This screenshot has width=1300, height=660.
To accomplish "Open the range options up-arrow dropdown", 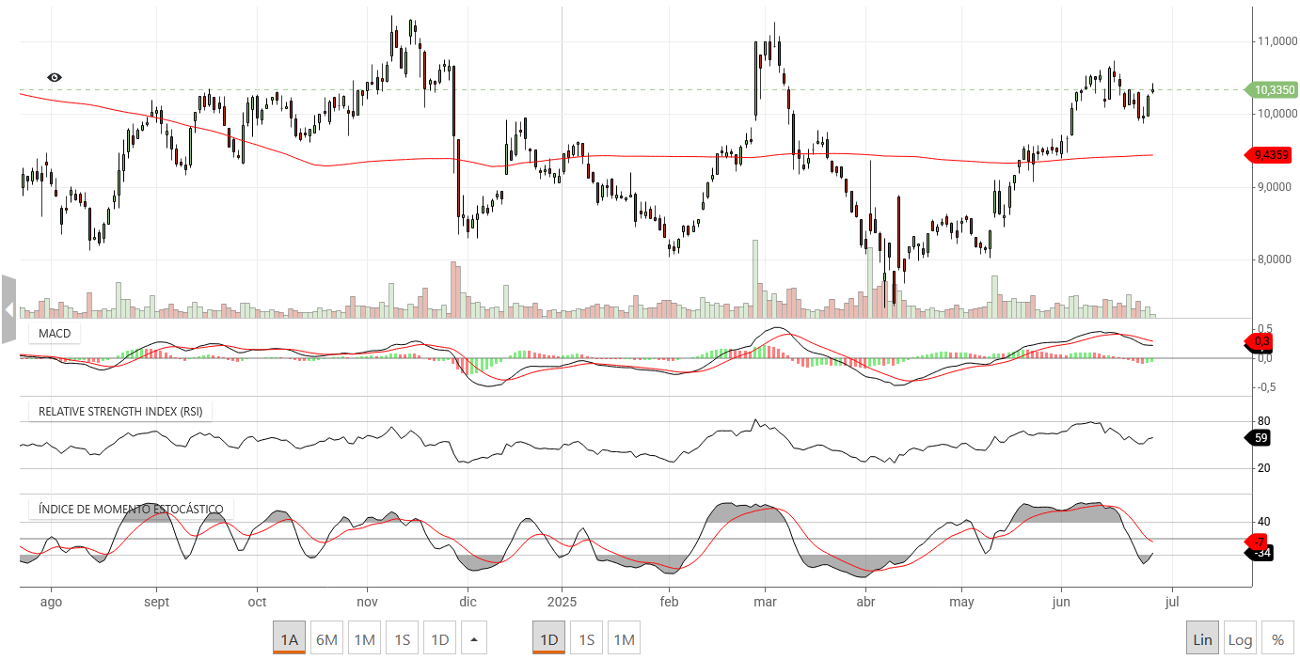I will click(474, 639).
